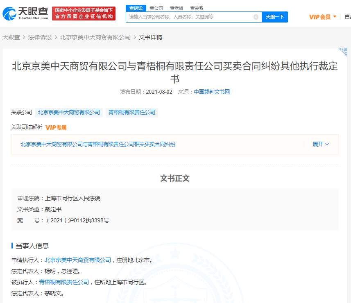Viewport: 351px width, 303px height.
Task: Open the related sales contract dispute analysis link
Action: [98, 144]
